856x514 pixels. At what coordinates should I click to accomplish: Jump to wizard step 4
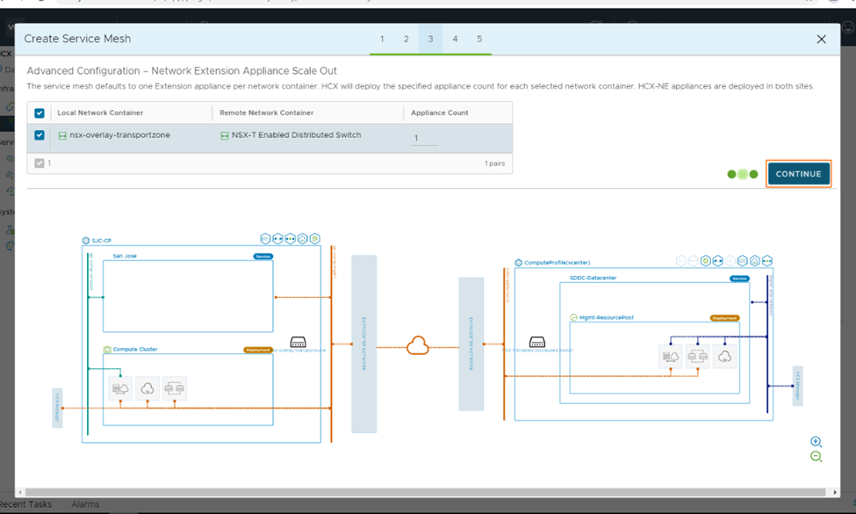455,40
